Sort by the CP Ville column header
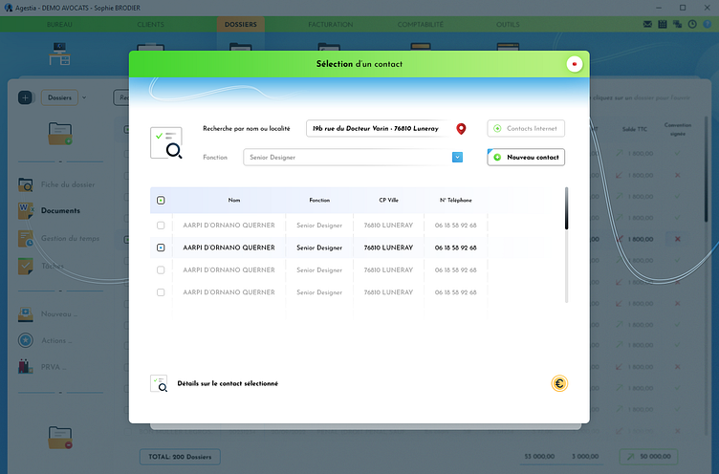 pyautogui.click(x=388, y=201)
